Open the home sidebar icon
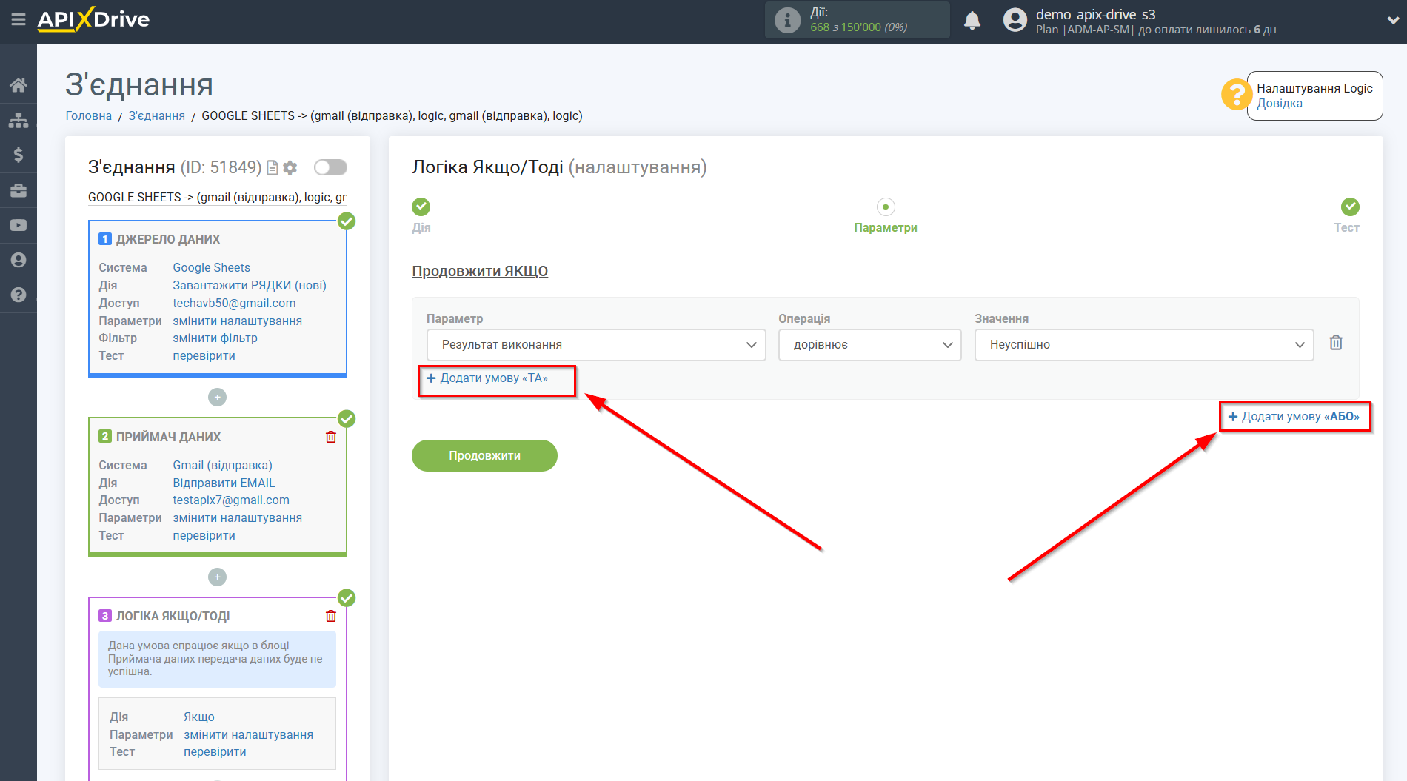 click(x=19, y=85)
